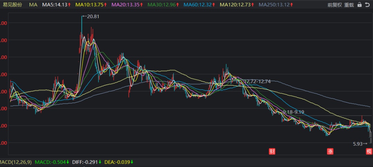
Task: Click the unlock padlock icon
Action: 360,5
